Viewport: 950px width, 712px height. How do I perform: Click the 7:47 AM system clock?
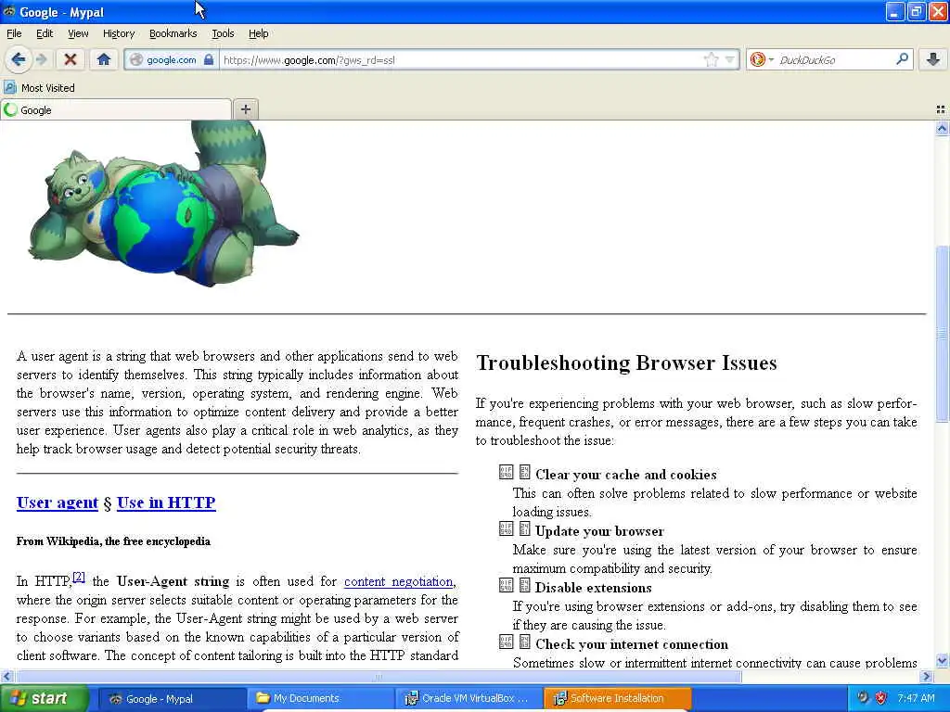916,698
